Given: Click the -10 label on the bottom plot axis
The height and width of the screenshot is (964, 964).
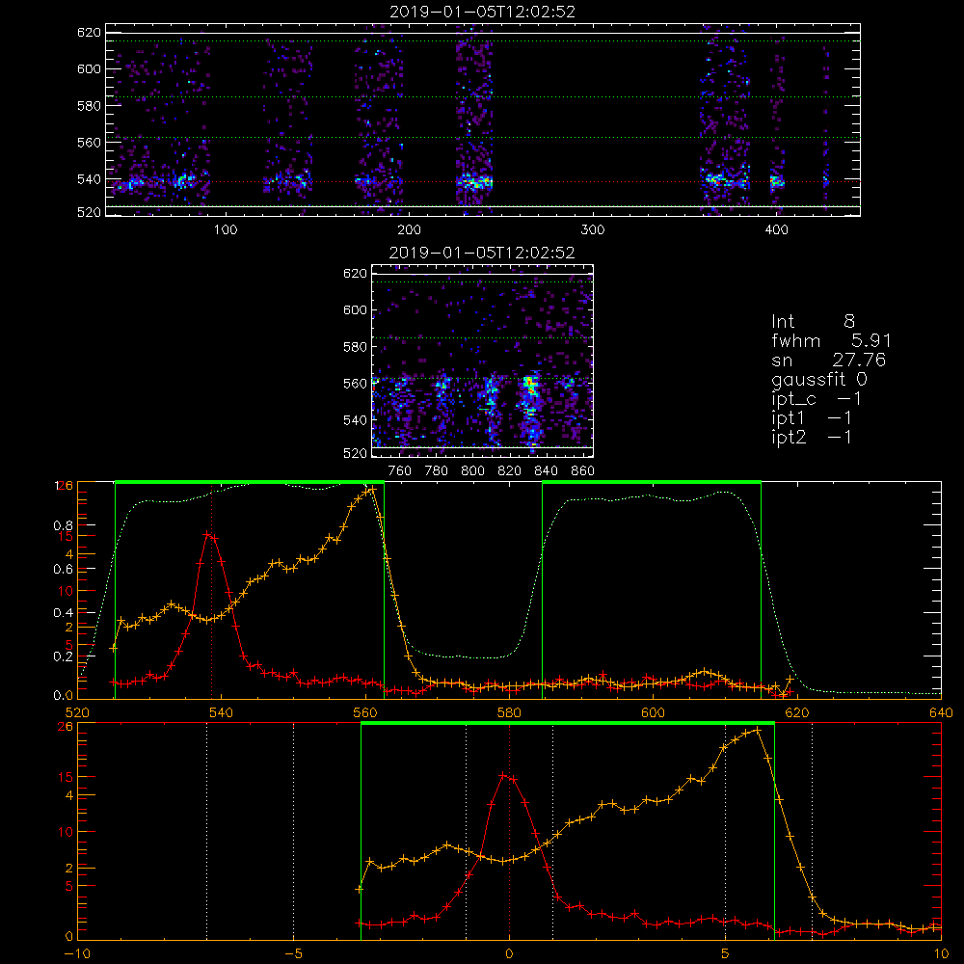Looking at the screenshot, I should point(77,954).
